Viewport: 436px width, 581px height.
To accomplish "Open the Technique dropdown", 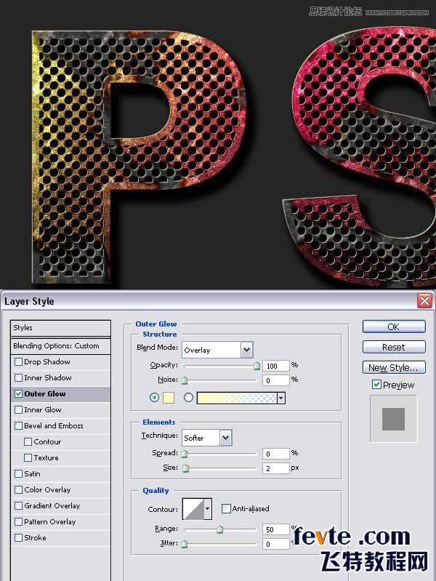I will click(x=225, y=438).
